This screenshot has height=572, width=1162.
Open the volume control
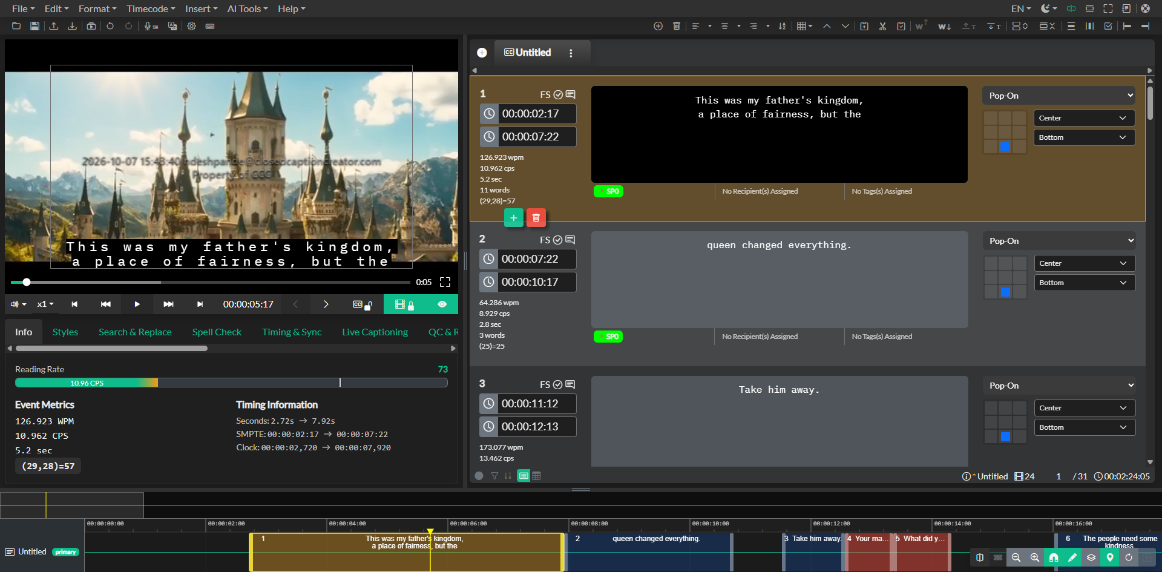click(x=18, y=304)
